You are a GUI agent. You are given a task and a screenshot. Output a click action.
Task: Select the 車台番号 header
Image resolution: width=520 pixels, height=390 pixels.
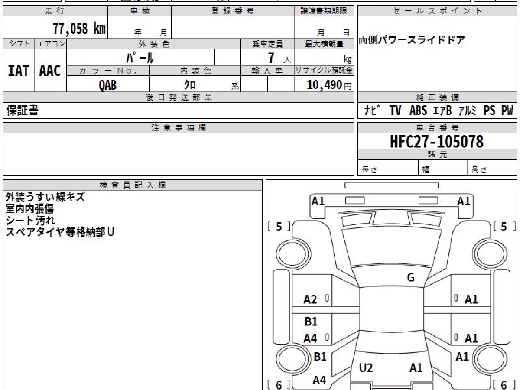pos(437,128)
